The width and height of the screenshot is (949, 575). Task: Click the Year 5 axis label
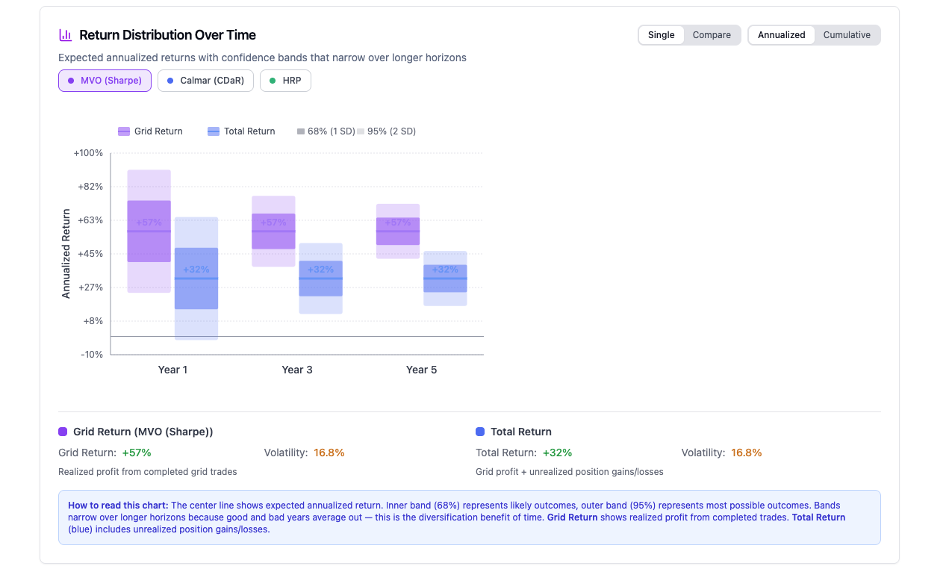click(422, 370)
